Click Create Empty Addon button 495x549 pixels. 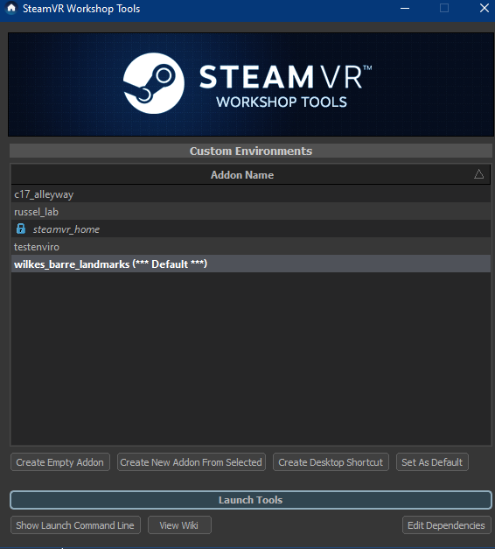(60, 462)
